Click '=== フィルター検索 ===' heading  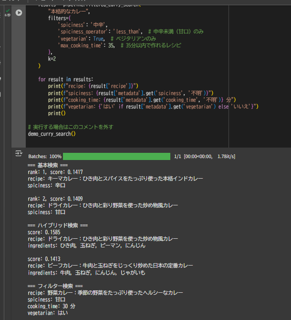pos(55,286)
